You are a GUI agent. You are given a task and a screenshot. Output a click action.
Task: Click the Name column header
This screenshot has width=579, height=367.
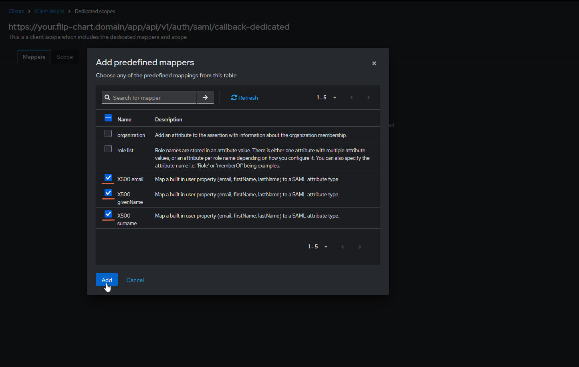pyautogui.click(x=124, y=119)
